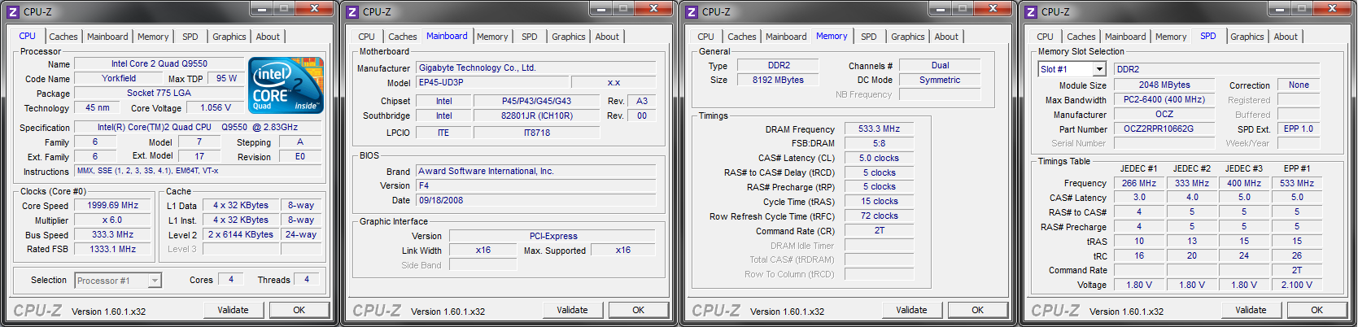Image resolution: width=1358 pixels, height=327 pixels.
Task: Click the Row Refresh Cycle Time value 72 clocks
Action: click(x=879, y=216)
